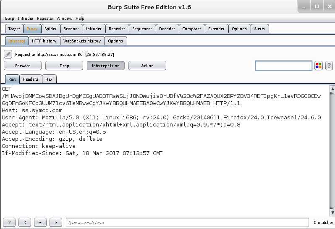This screenshot has width=335, height=229.
Task: Open the colored highlight picker icon
Action: (319, 66)
